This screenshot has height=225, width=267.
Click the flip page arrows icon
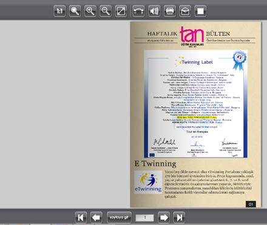pos(138,11)
